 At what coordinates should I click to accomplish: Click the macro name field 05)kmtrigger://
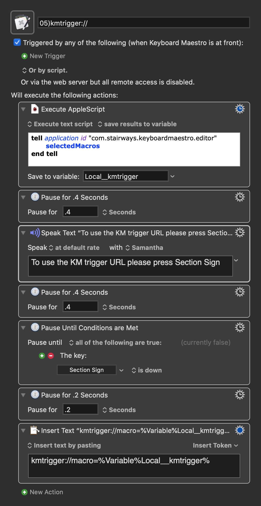pos(144,23)
